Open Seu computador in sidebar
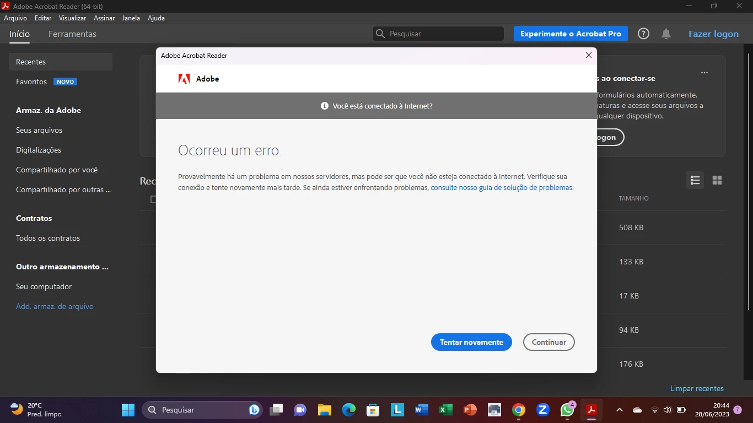This screenshot has height=423, width=753. 44,286
